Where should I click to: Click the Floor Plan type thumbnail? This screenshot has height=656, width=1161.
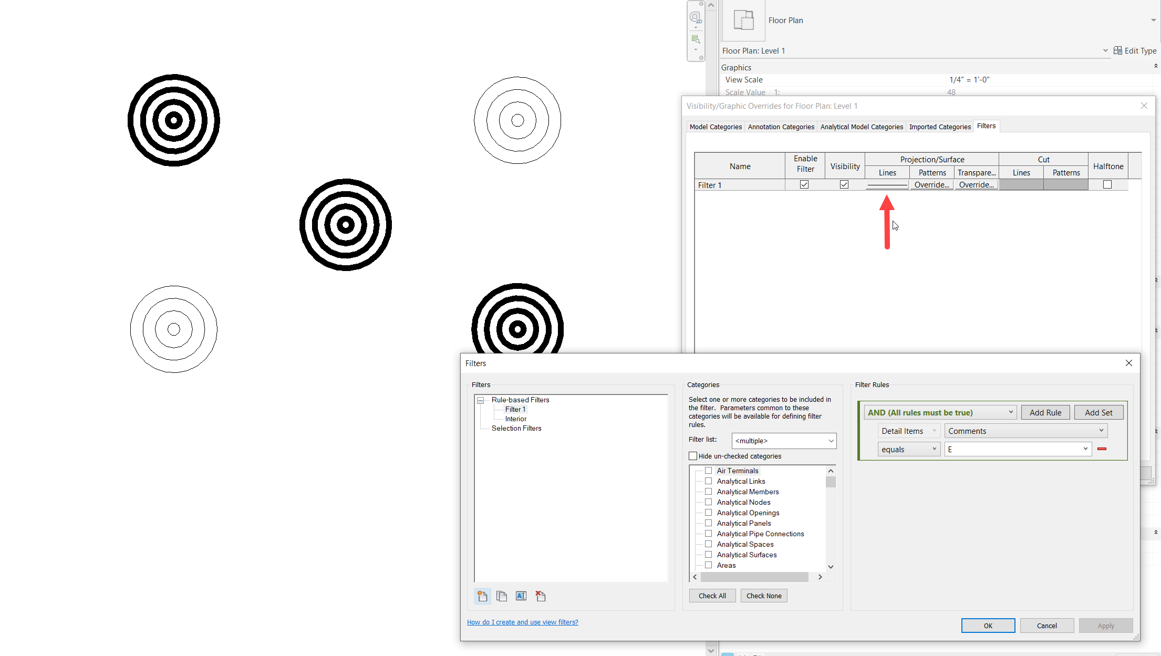(743, 20)
